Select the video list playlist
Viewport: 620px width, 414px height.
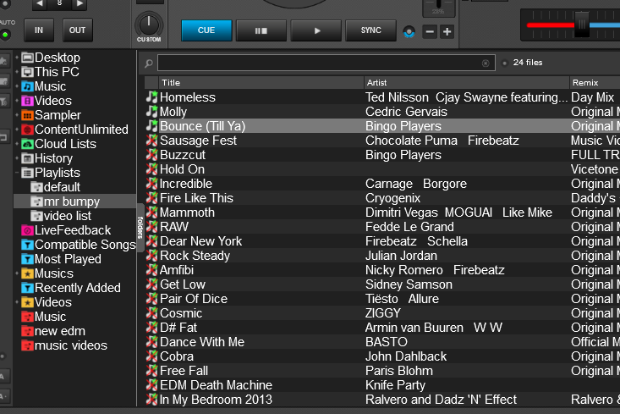[67, 216]
